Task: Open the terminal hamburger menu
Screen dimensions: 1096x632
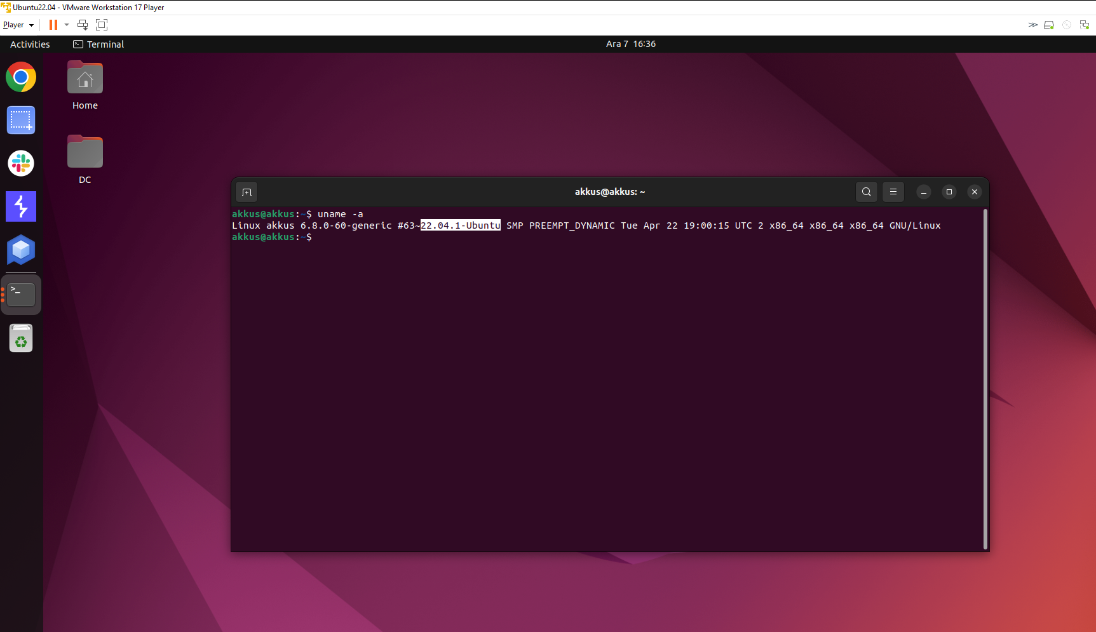Action: coord(893,192)
